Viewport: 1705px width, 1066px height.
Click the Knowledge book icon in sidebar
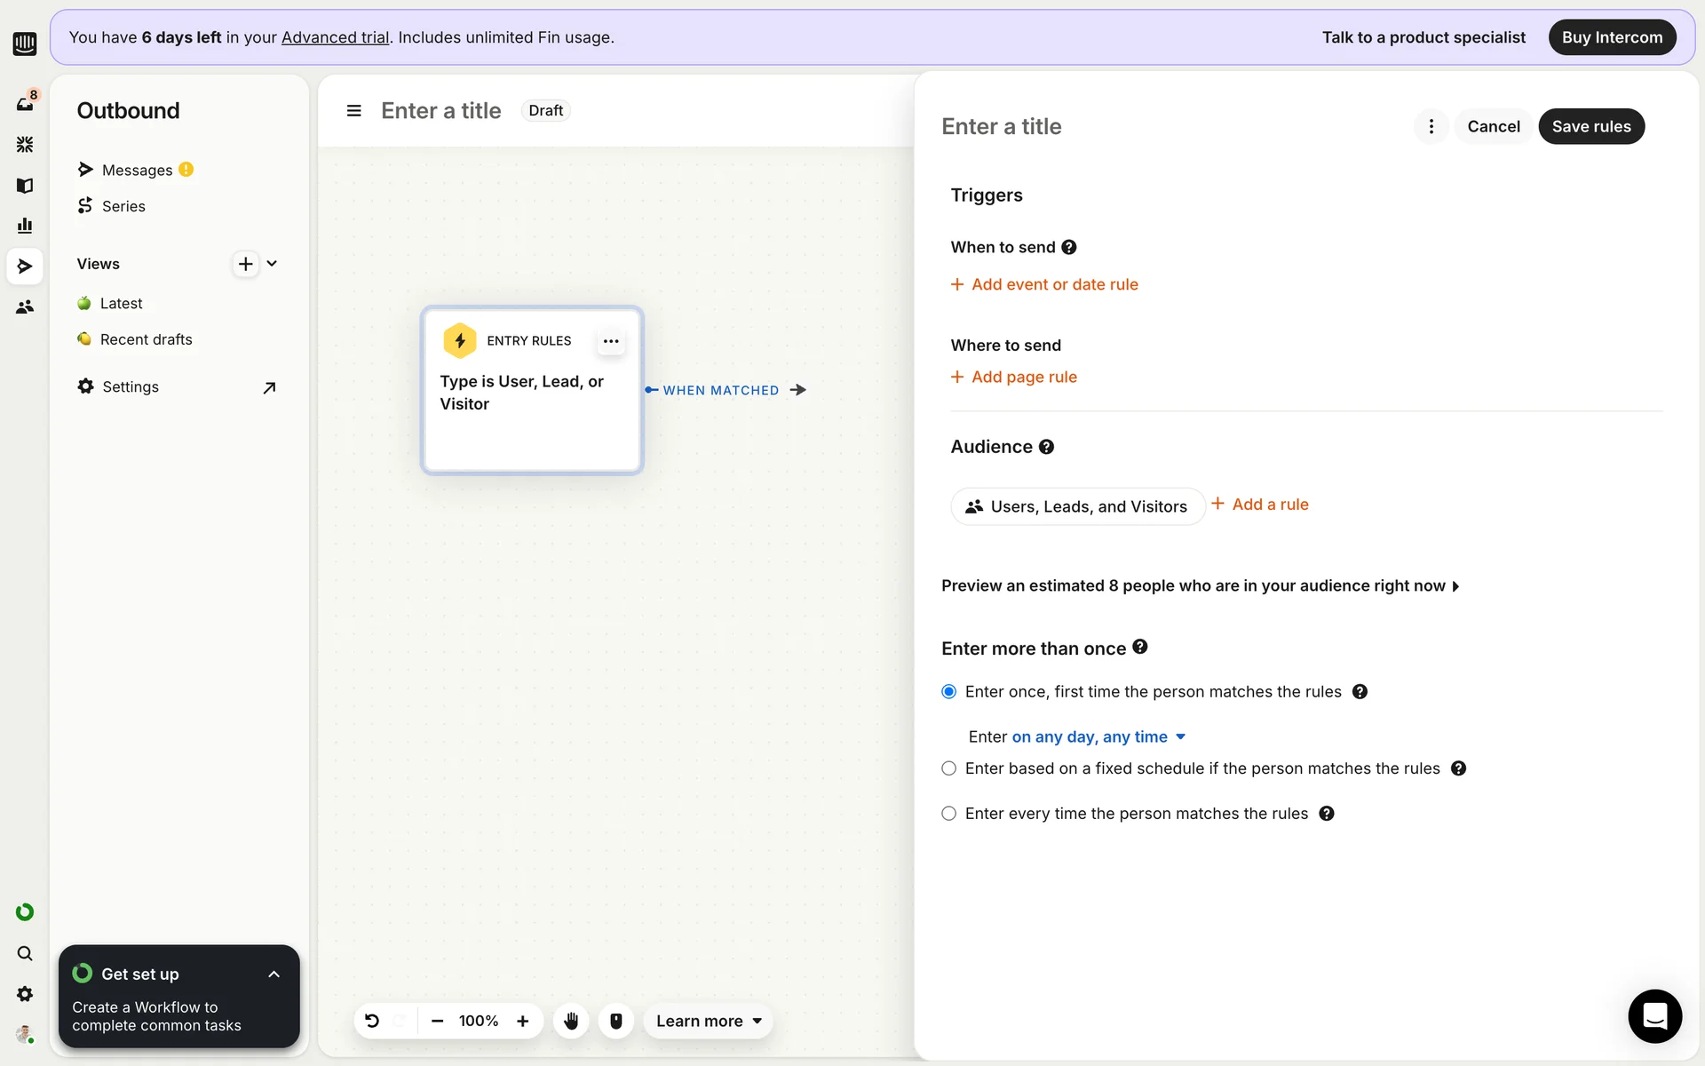coord(24,186)
